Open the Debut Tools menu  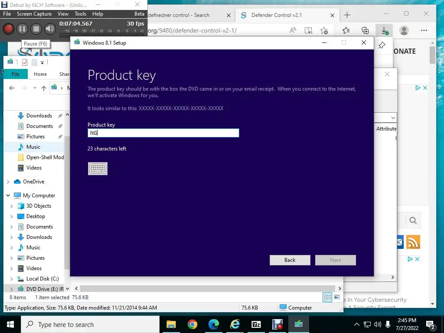(80, 13)
